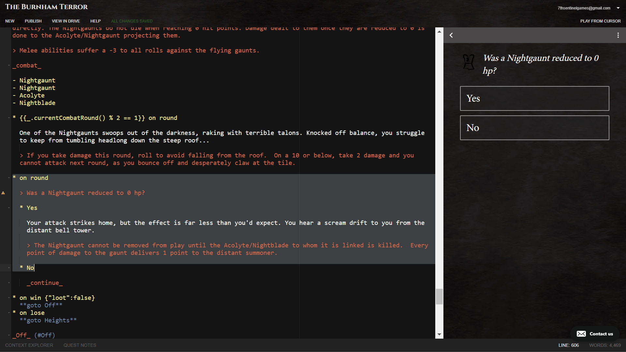Choose the Yes answer option
The height and width of the screenshot is (352, 626).
(534, 98)
